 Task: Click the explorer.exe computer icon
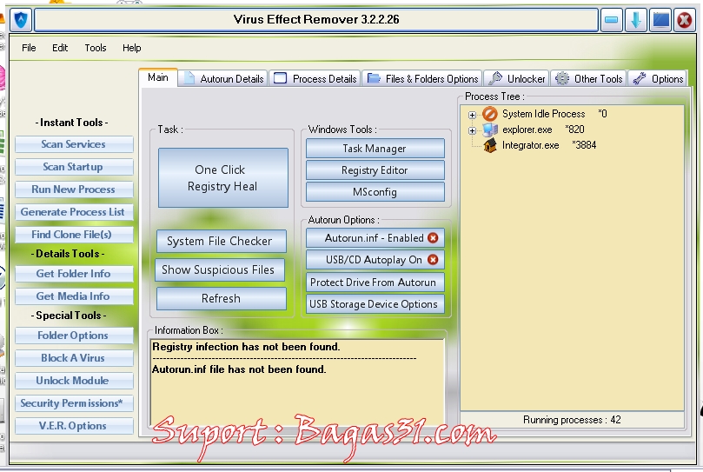(489, 130)
